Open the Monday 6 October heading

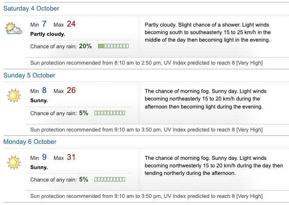(30, 142)
